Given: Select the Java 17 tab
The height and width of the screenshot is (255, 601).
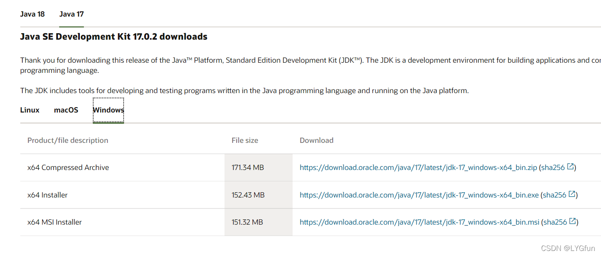Looking at the screenshot, I should [71, 14].
